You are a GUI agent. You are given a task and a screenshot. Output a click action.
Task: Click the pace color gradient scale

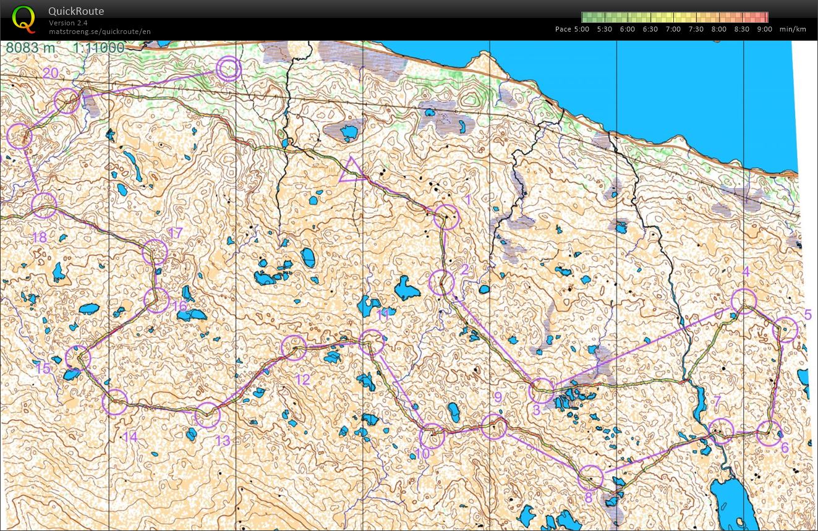pyautogui.click(x=675, y=17)
